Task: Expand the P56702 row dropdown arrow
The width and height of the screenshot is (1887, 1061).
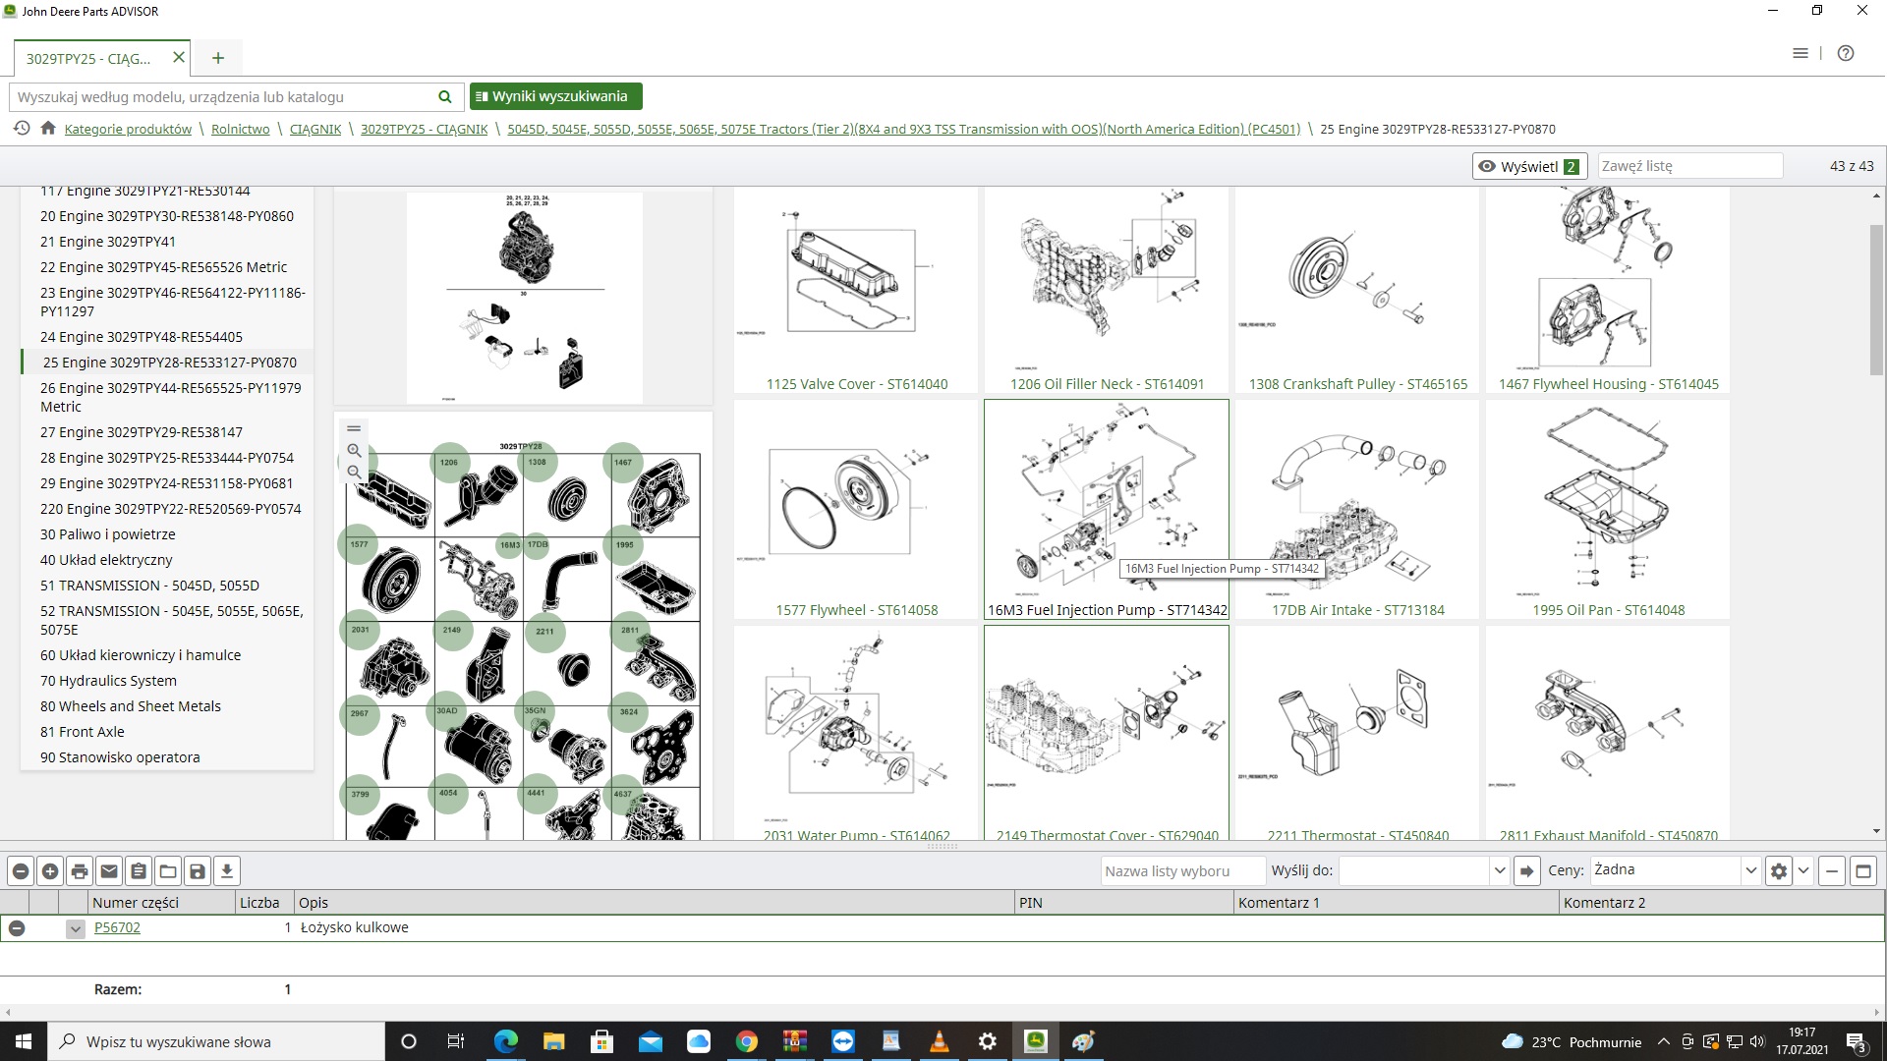Action: pos(75,928)
